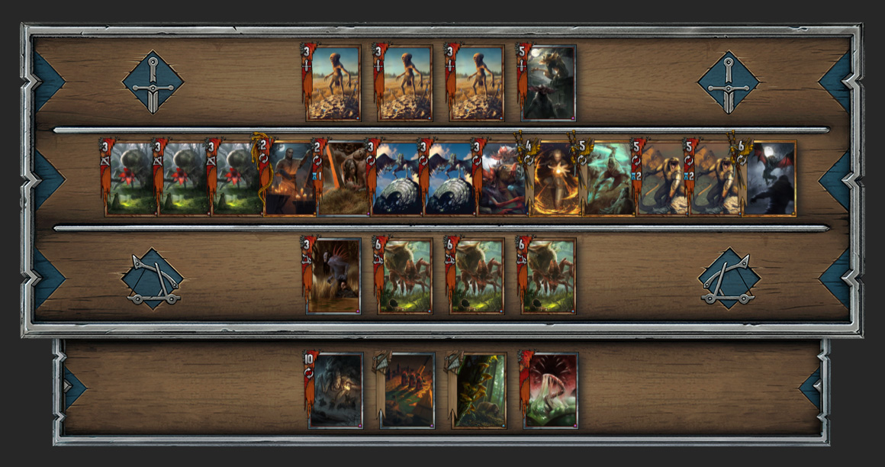Pick the special card showing a burning village

click(x=405, y=390)
